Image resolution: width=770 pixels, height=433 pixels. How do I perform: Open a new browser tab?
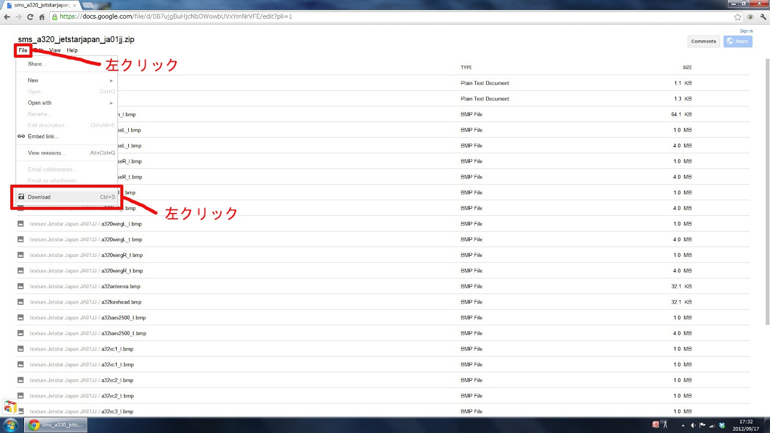pyautogui.click(x=88, y=5)
